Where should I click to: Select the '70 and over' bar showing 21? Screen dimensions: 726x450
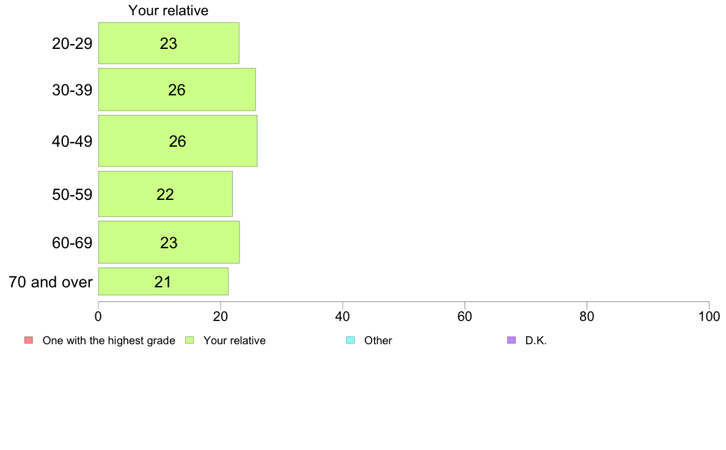(x=163, y=281)
